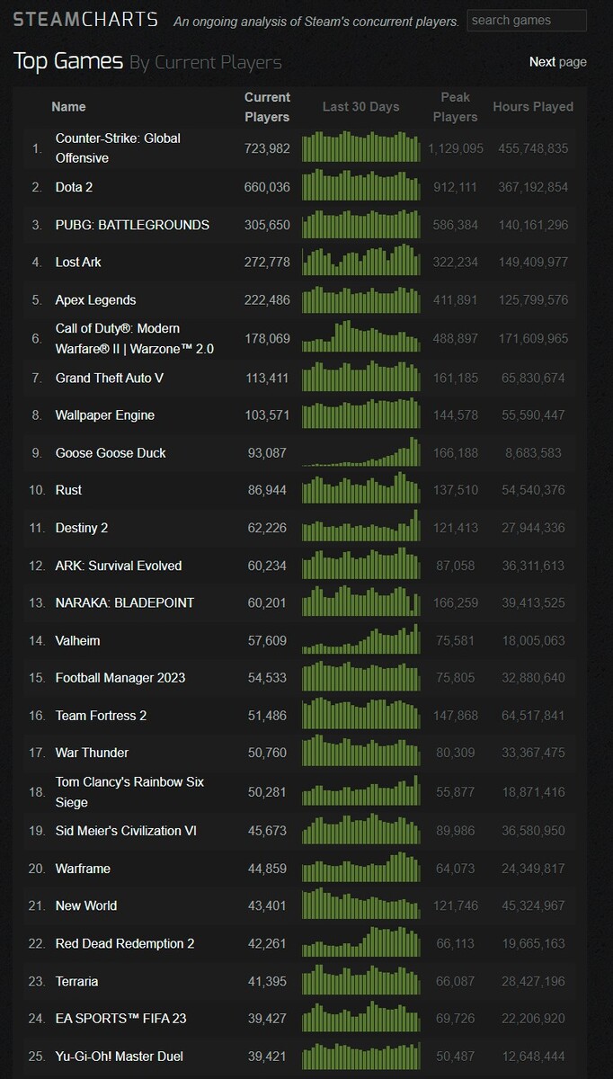This screenshot has height=1079, width=613.
Task: Open the Goose Goose Duck link
Action: pos(111,453)
